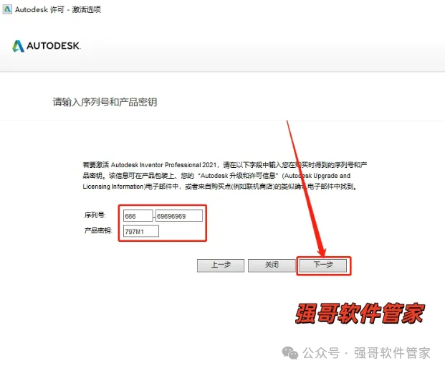
Task: Click the window title Autodesk 许可 - 激活选项
Action: point(58,9)
